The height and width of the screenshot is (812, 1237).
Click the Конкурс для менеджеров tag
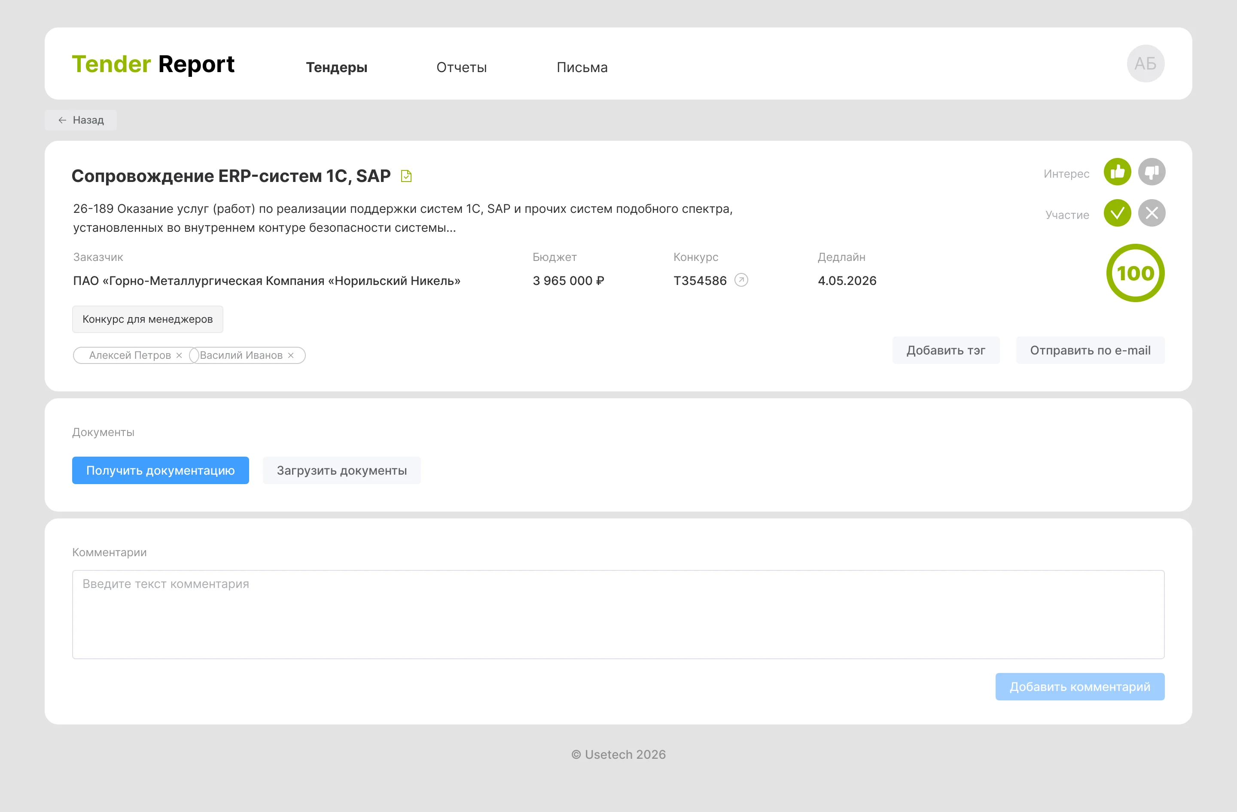pos(148,319)
